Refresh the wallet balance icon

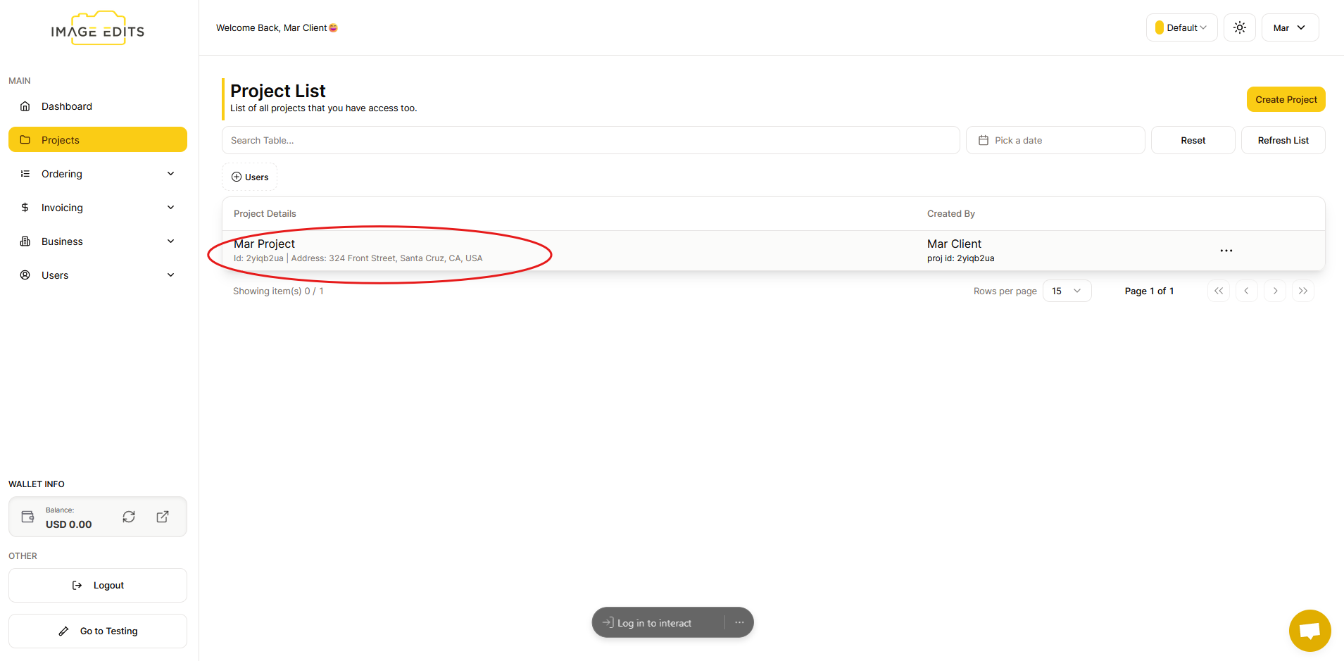(x=129, y=517)
